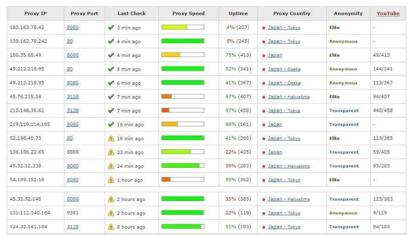Click the warning triangle in the 54.199.152.16 row
This screenshot has height=235, width=410.
(111, 180)
